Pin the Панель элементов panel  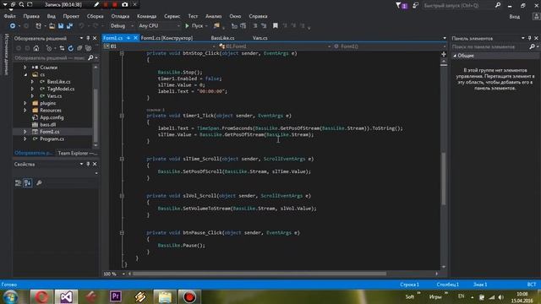coord(530,38)
